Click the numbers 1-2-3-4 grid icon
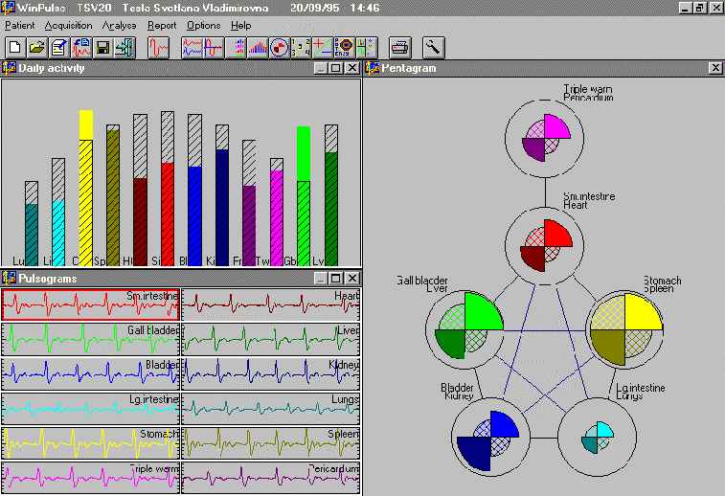The image size is (725, 496). (x=301, y=47)
